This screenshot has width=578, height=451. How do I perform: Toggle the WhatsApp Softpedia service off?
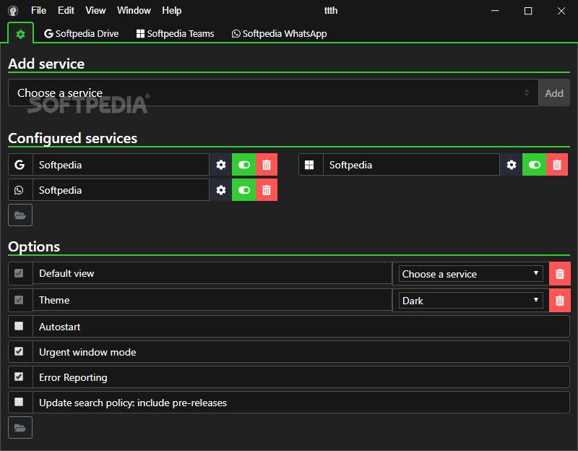[x=243, y=190]
